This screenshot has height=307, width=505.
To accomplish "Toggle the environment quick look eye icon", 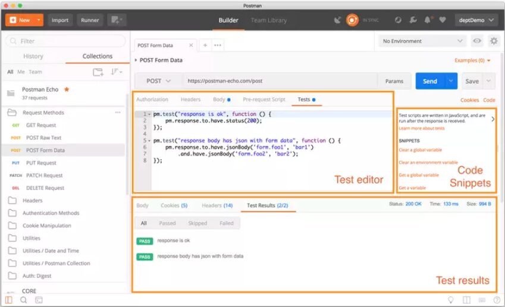I will (x=476, y=41).
